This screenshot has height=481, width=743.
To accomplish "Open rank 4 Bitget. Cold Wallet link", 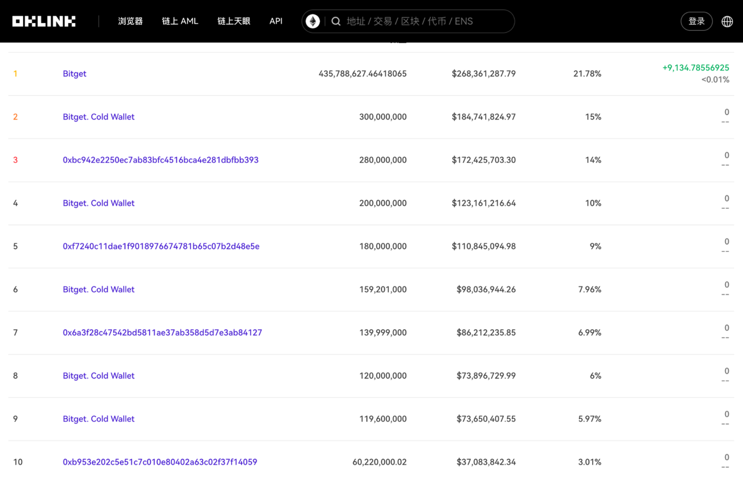I will pos(99,203).
